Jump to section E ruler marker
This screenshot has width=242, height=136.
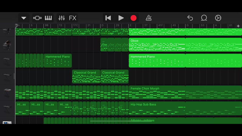tap(131, 25)
